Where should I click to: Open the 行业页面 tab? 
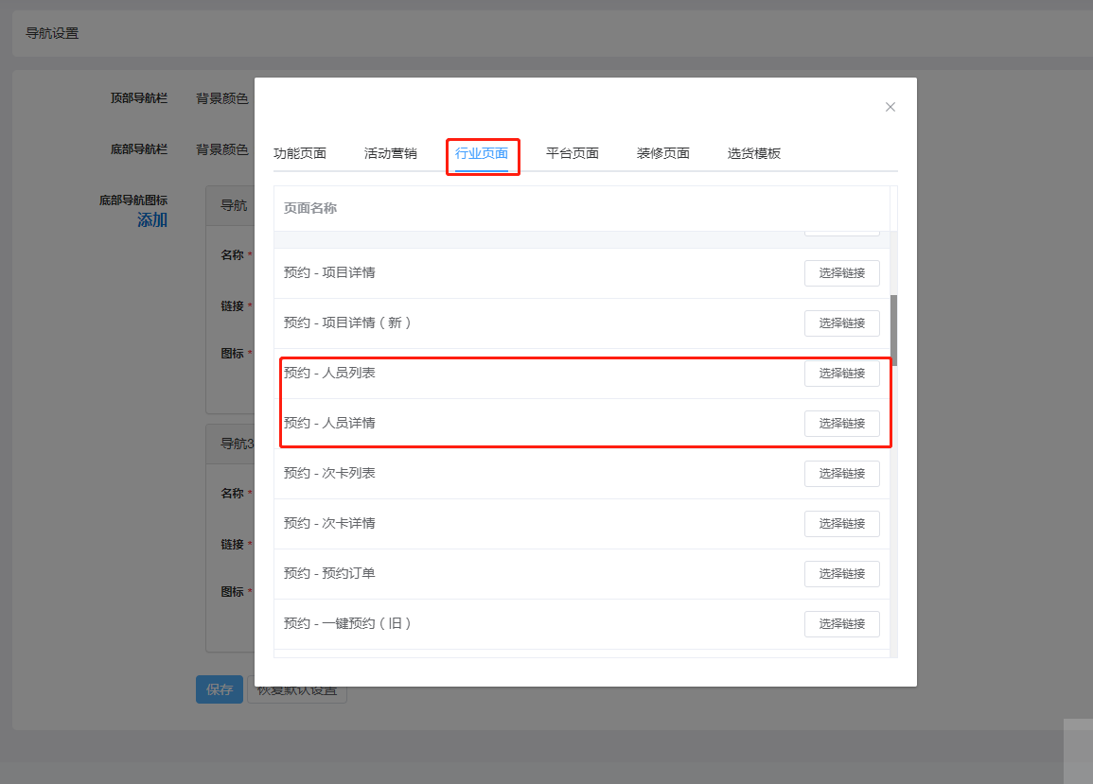tap(482, 153)
